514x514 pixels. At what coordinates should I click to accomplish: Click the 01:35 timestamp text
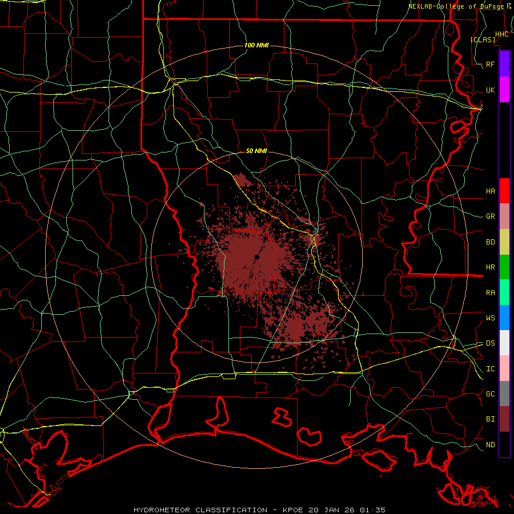pyautogui.click(x=374, y=510)
